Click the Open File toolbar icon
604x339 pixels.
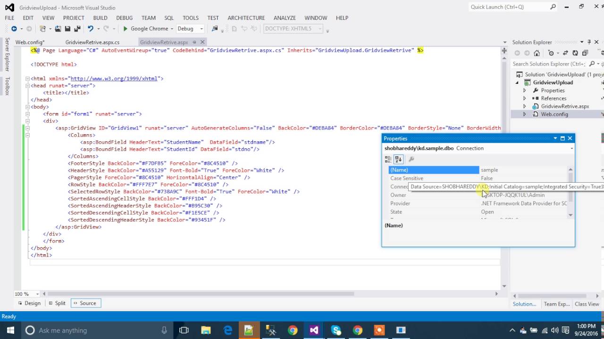(x=58, y=29)
